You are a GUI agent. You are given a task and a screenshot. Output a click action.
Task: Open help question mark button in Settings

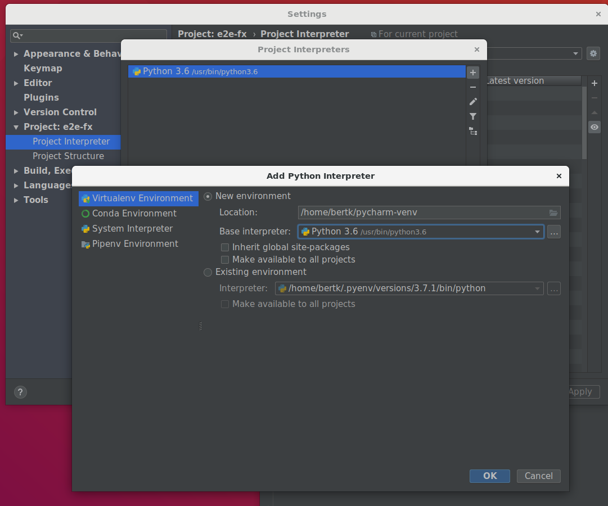coord(21,392)
